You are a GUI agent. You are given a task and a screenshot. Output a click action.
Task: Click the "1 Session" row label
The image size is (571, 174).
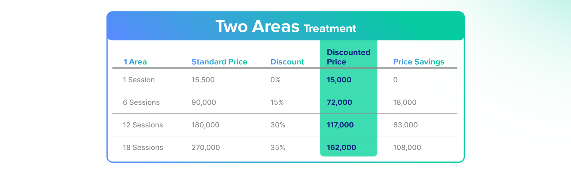pyautogui.click(x=139, y=80)
